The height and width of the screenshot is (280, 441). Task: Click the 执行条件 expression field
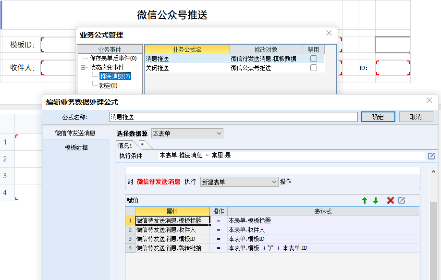click(292, 156)
